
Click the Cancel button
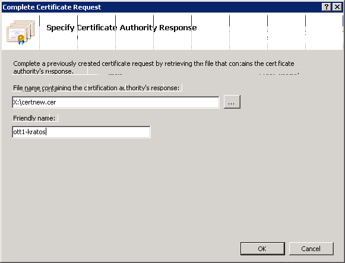click(x=311, y=249)
